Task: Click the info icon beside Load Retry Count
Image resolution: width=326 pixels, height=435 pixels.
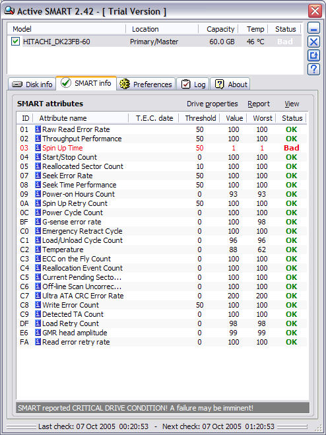Action: (x=38, y=323)
